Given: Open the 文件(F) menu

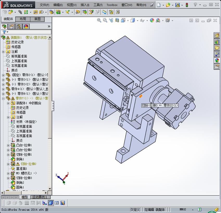Looking at the screenshot, I should pyautogui.click(x=45, y=5).
